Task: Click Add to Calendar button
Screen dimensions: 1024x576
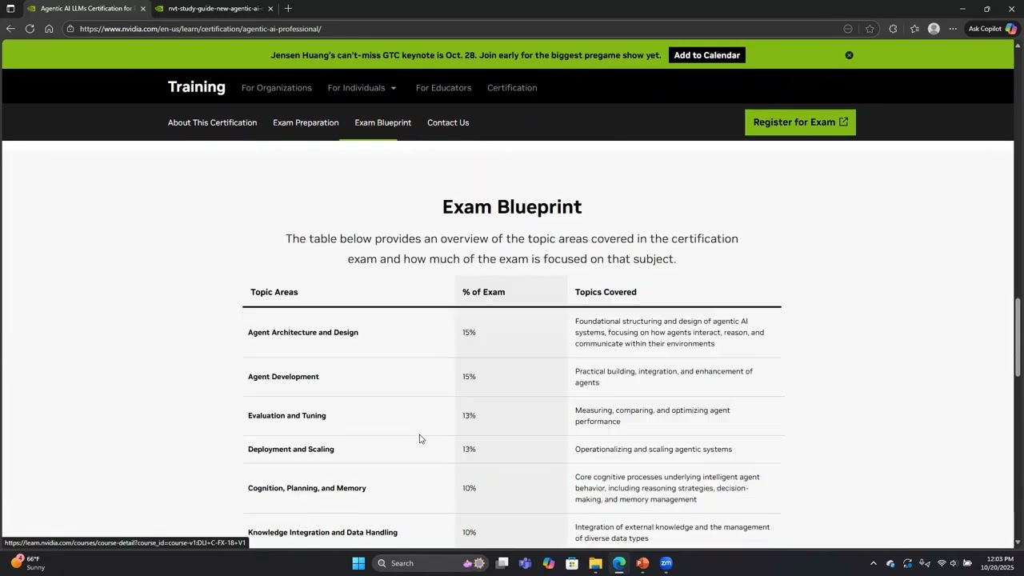Action: click(x=707, y=55)
